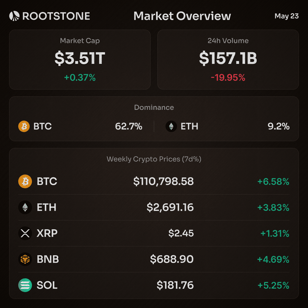The width and height of the screenshot is (308, 308).
Task: Open the 24h Volume $157.1B card
Action: point(228,60)
